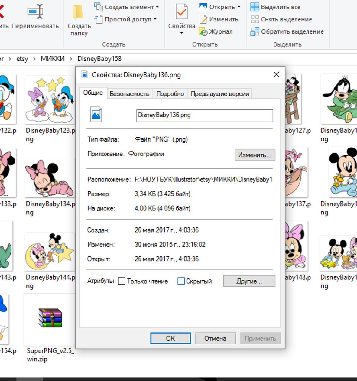Select the DisneyBaby134.png sleeping Minnie thumbnail
357x381 pixels.
50,178
